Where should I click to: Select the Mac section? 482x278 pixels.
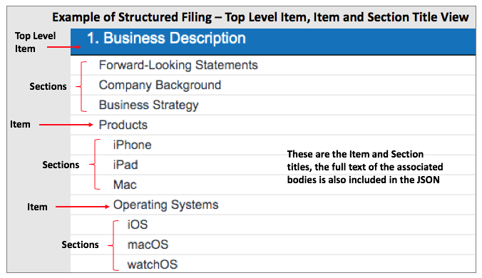coord(125,185)
